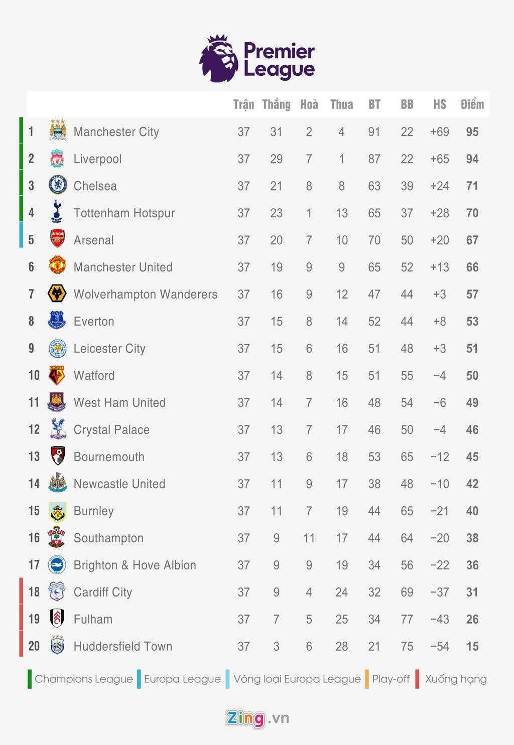The image size is (514, 745).
Task: Open the Zing.vn logo link
Action: coord(257,718)
